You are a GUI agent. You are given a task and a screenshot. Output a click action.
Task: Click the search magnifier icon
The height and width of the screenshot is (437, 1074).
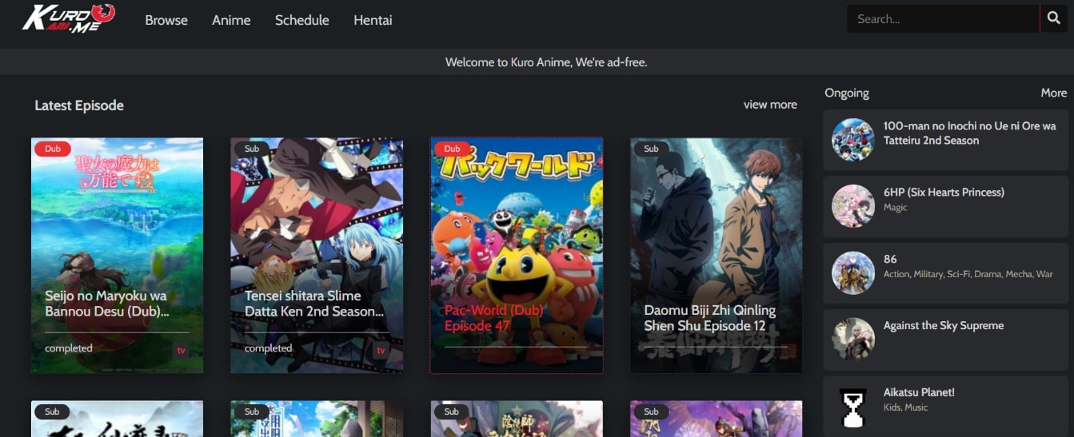(x=1053, y=18)
